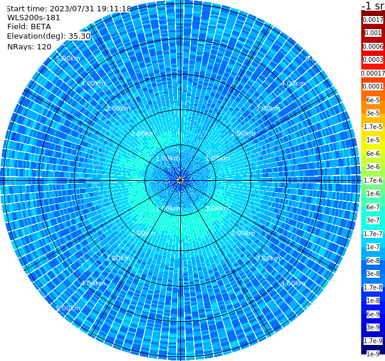The height and width of the screenshot is (361, 385).
Task: Click the 1.7e-7 colorbar label
Action: (373, 234)
